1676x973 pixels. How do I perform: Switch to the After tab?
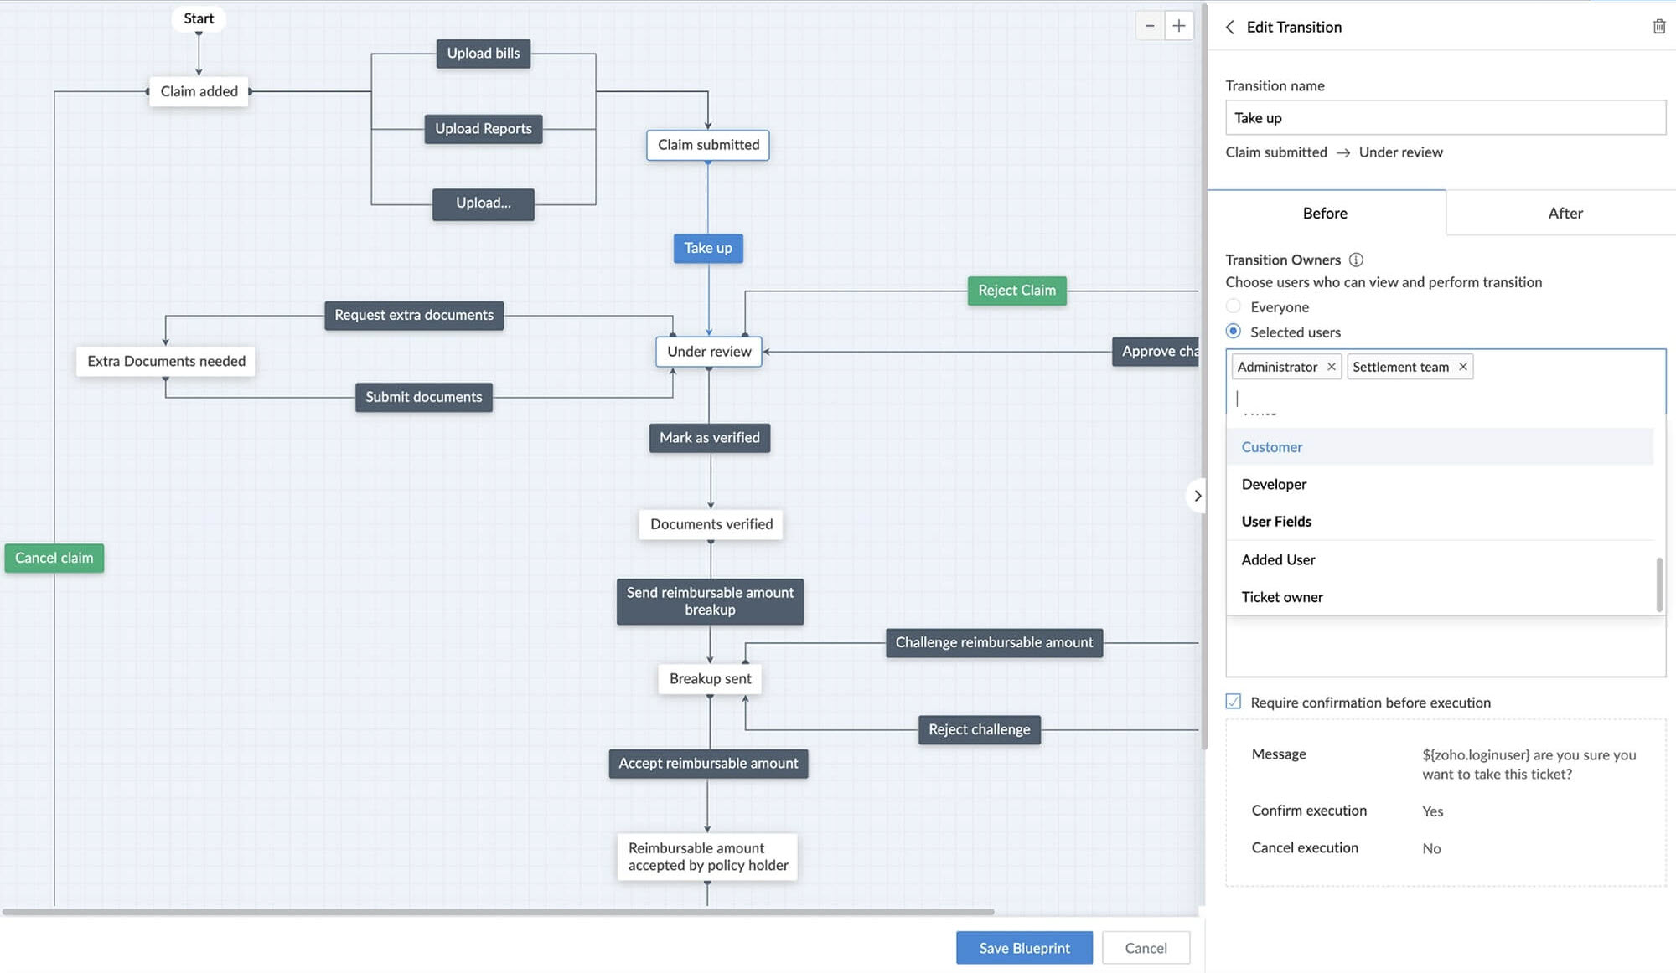point(1565,213)
